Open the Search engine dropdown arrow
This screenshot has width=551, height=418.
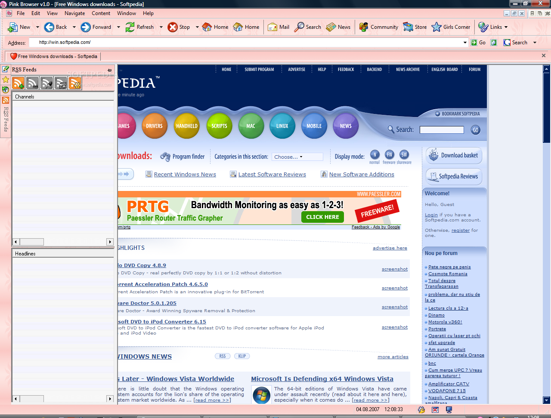click(x=535, y=43)
